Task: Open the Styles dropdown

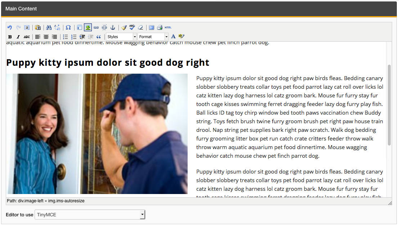Action: point(121,37)
